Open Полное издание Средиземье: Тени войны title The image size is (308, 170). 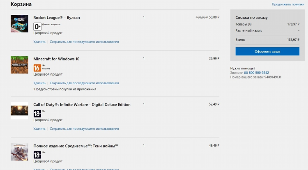click(x=76, y=146)
